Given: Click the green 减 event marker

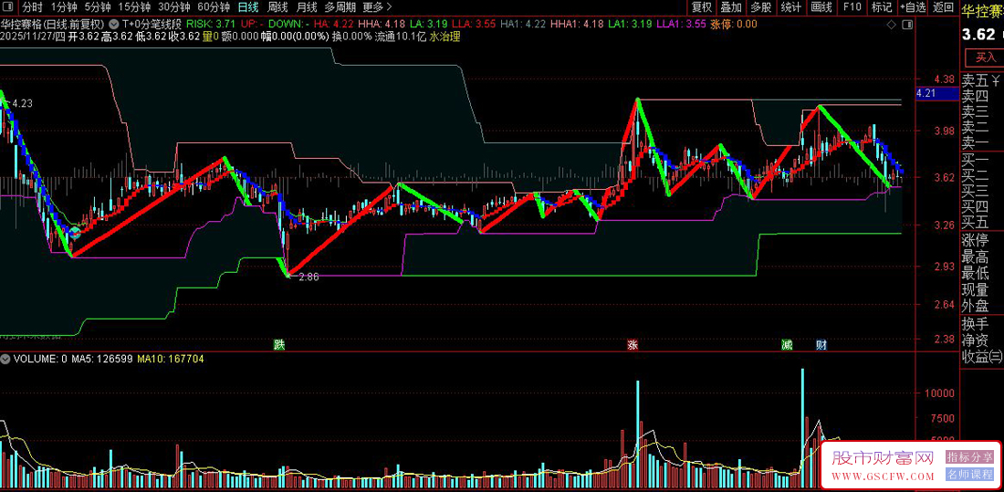Looking at the screenshot, I should point(787,345).
